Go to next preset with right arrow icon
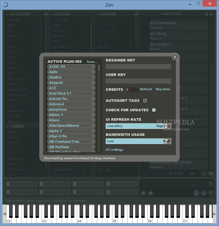Viewport: 219px width, 226px height. tap(150, 193)
